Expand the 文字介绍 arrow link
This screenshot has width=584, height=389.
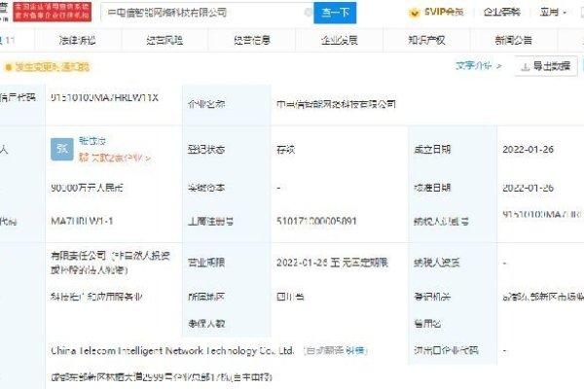pyautogui.click(x=478, y=66)
